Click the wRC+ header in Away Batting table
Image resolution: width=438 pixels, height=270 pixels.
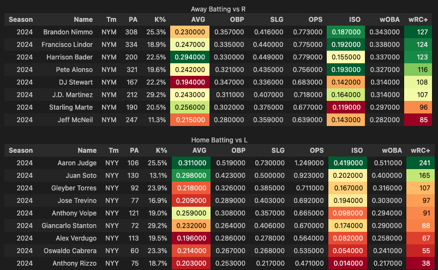tap(418, 20)
